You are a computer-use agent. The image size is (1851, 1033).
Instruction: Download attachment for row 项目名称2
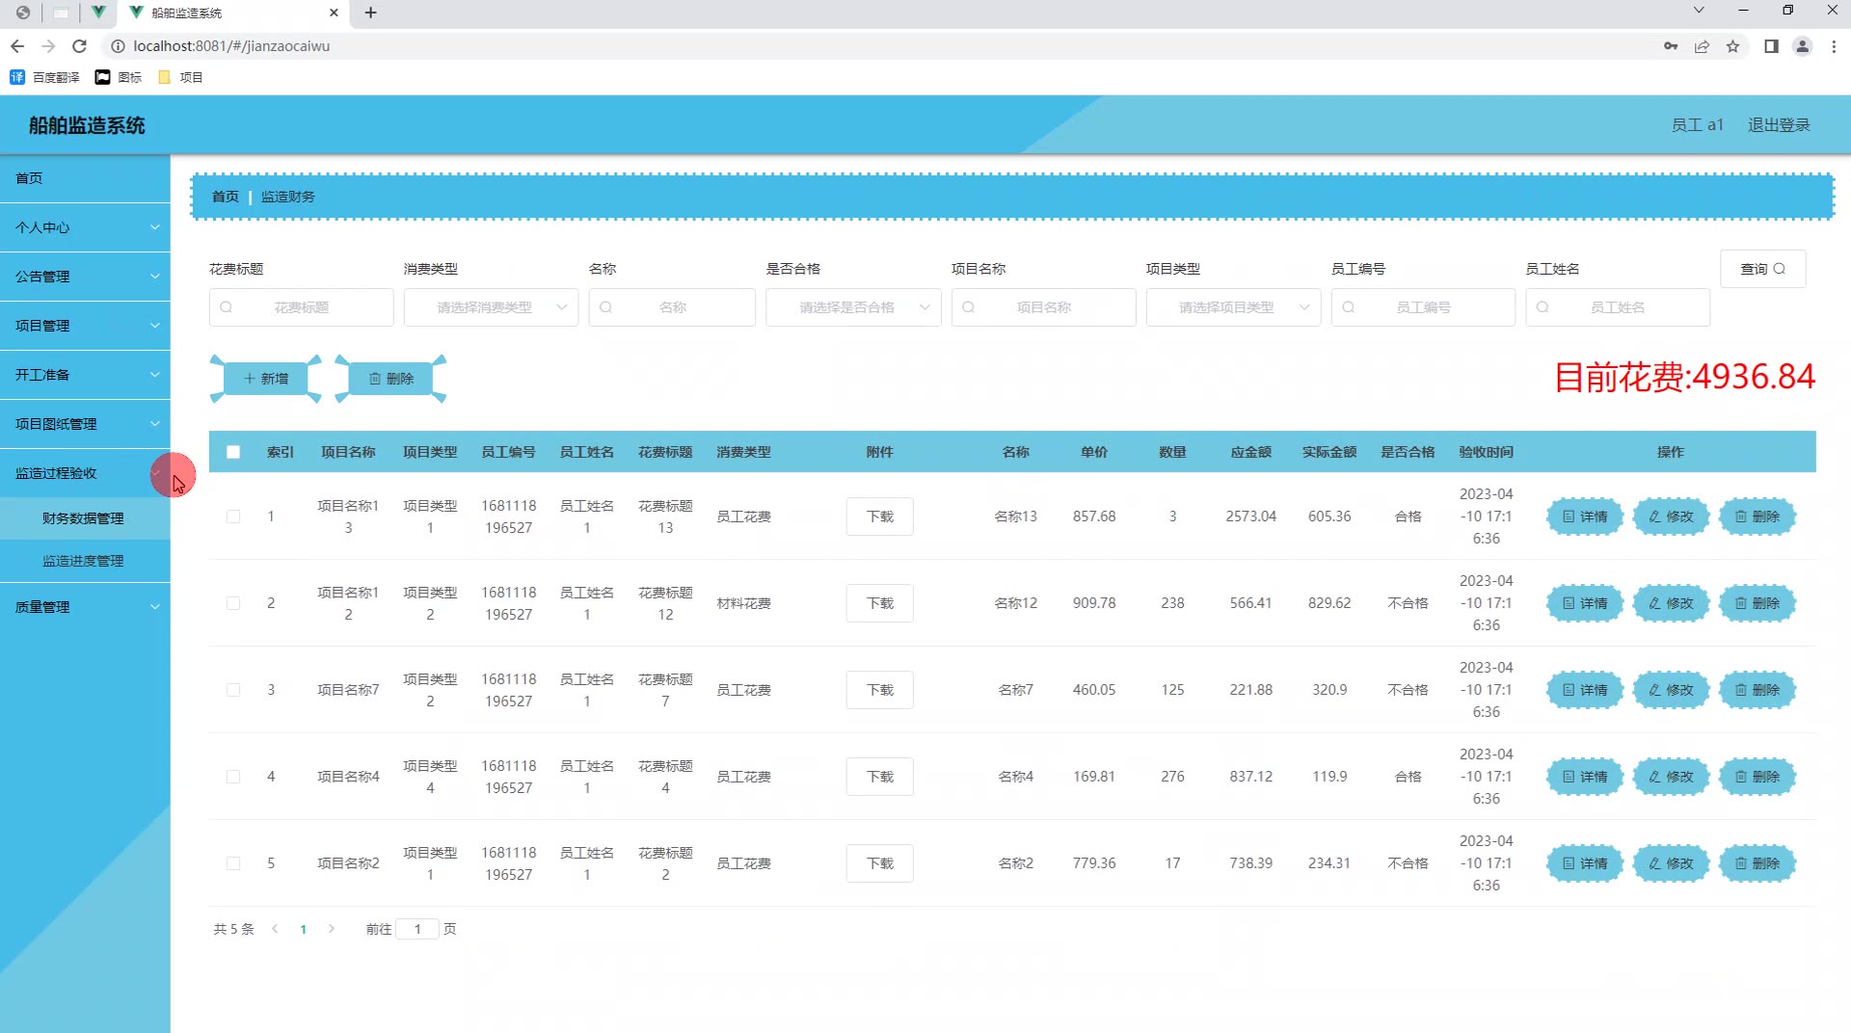tap(879, 863)
